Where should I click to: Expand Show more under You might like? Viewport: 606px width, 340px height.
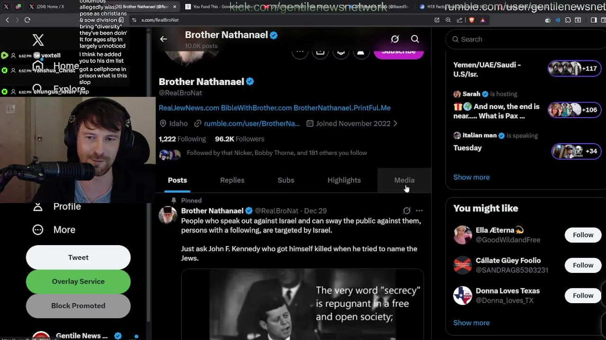pyautogui.click(x=472, y=323)
